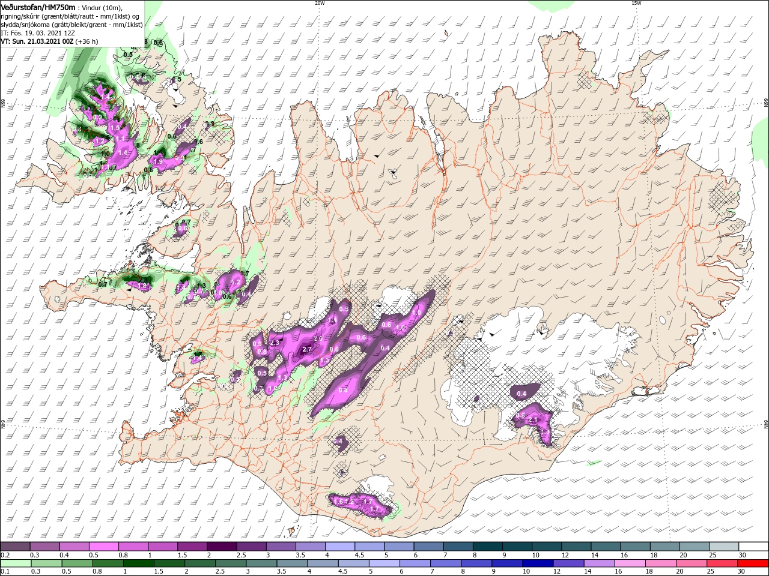Click the 15W longitude label
The width and height of the screenshot is (769, 576).
tap(636, 2)
